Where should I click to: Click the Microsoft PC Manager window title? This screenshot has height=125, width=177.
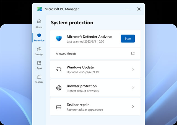61,9
